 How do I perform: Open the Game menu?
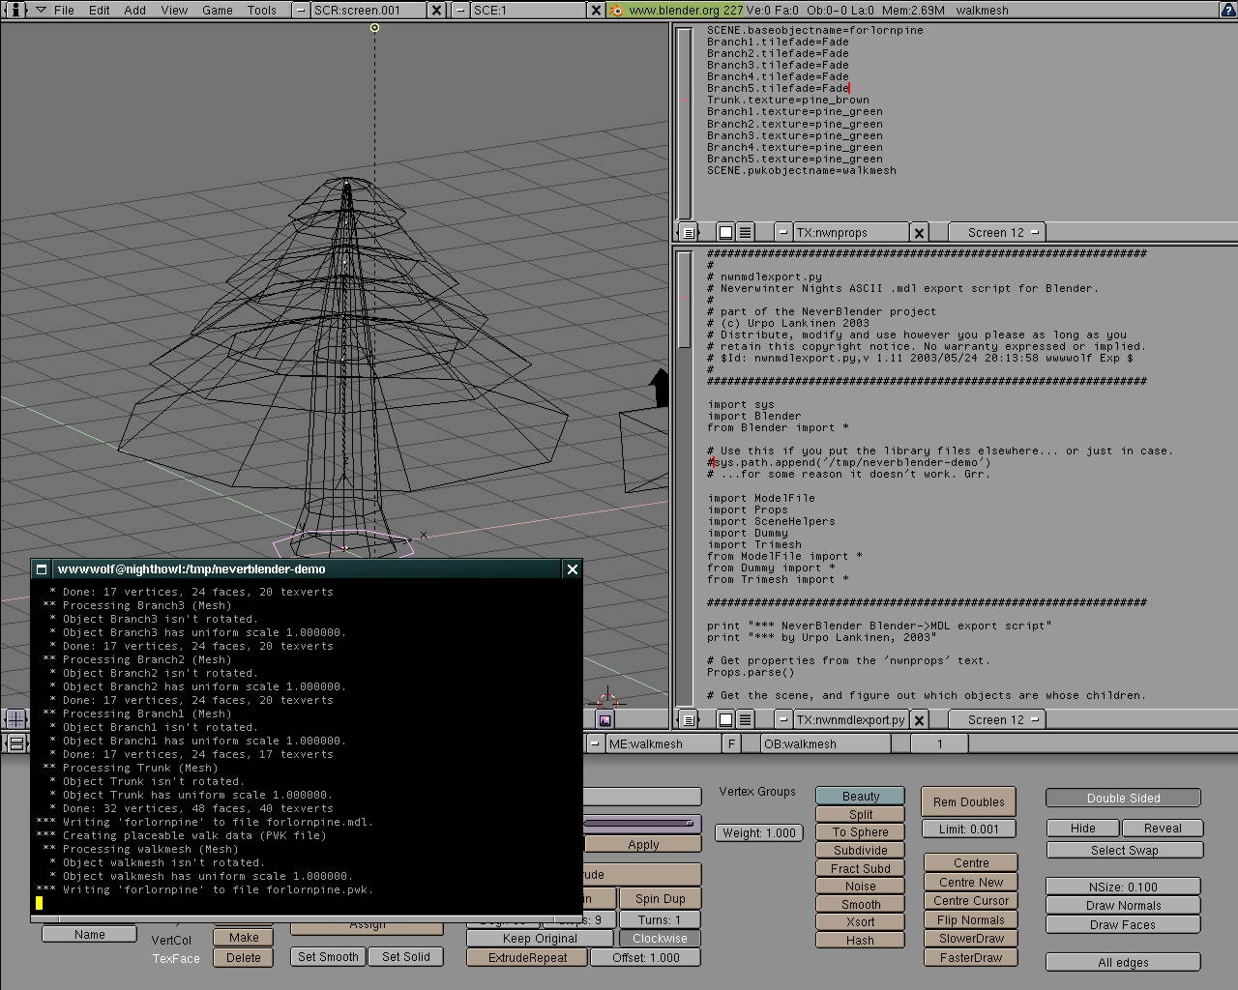coord(217,10)
